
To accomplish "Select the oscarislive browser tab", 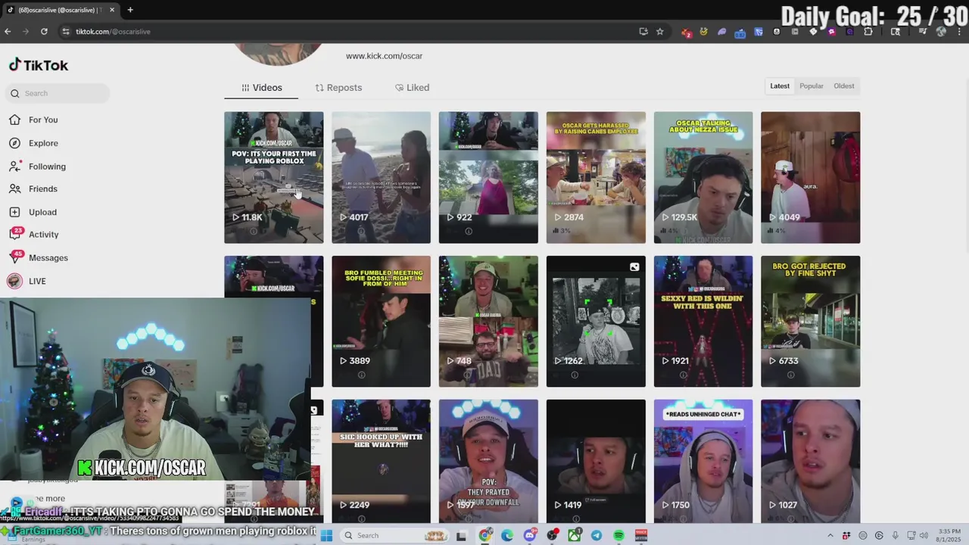I will click(62, 10).
